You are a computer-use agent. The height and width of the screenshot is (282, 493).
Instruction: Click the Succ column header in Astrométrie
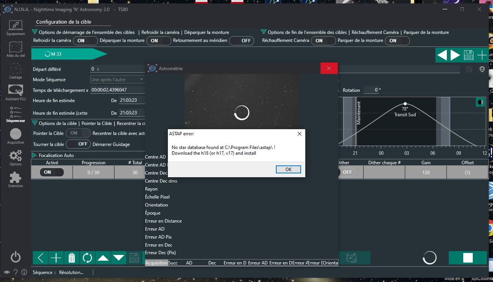pyautogui.click(x=173, y=263)
